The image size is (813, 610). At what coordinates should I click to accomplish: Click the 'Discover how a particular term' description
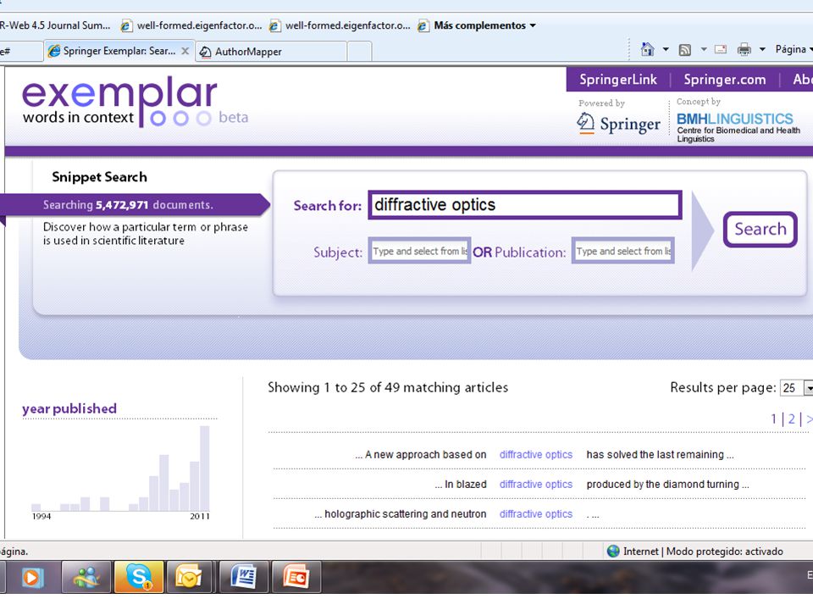(x=146, y=234)
